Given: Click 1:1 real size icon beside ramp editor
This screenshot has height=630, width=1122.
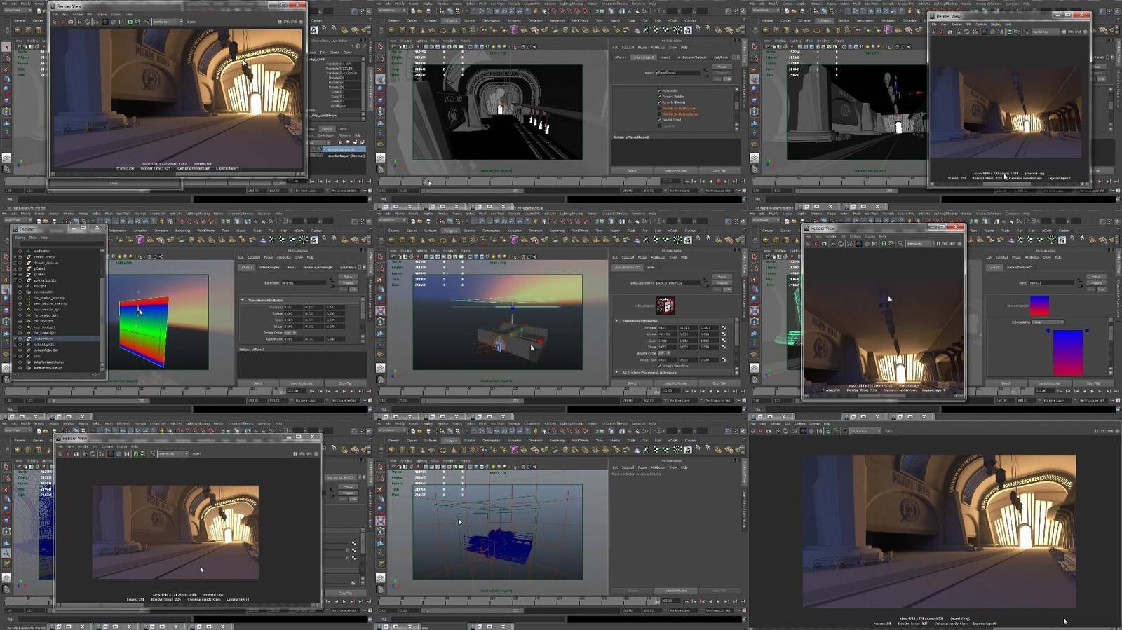Looking at the screenshot, I should click(x=874, y=244).
